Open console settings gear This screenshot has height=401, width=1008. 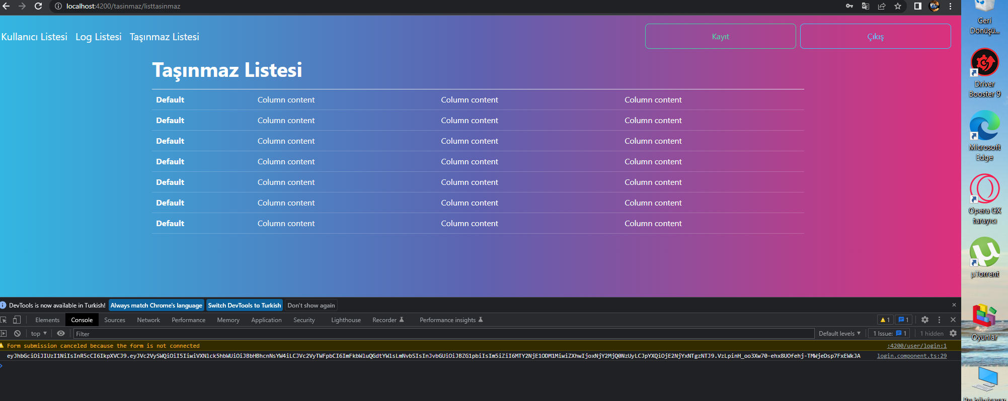coord(953,333)
